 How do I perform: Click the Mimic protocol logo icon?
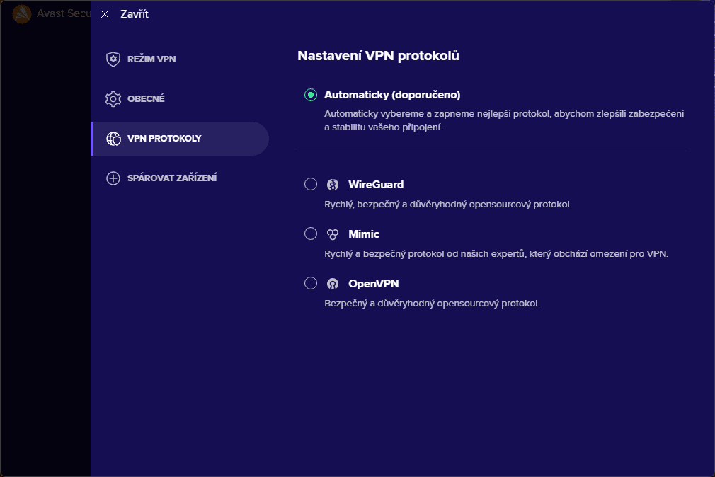coord(333,234)
